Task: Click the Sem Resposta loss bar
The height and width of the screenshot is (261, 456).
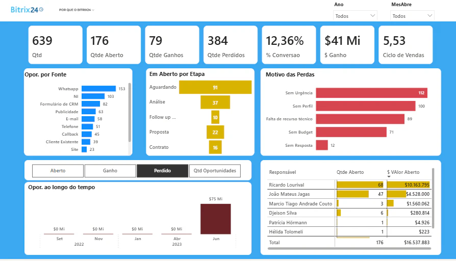Action: coord(322,145)
